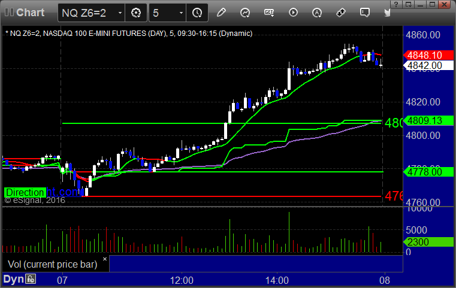Share chart via Twitter bird icon

tap(387, 13)
